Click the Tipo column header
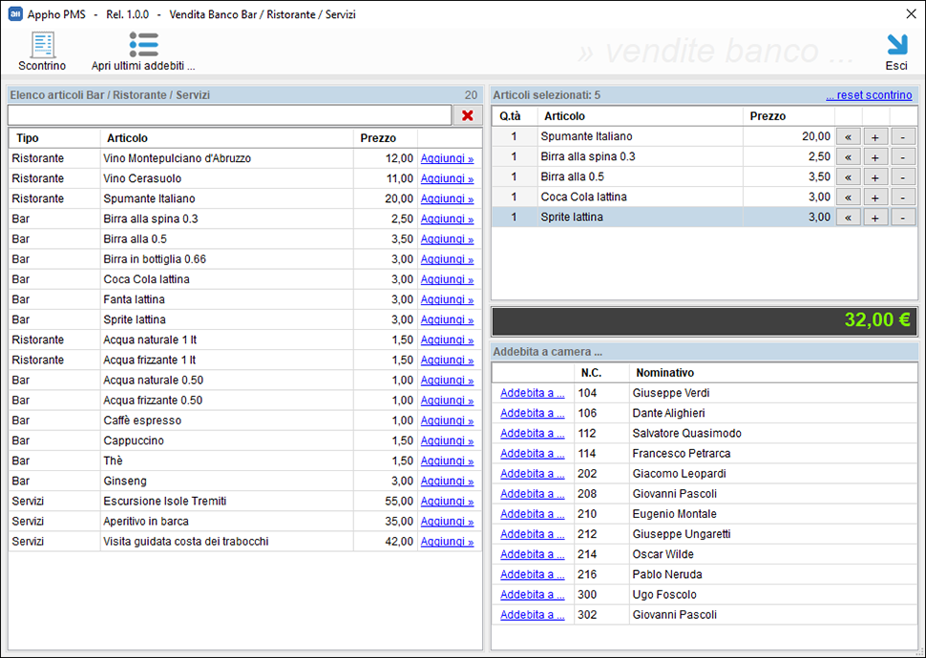Image resolution: width=926 pixels, height=658 pixels. click(54, 138)
